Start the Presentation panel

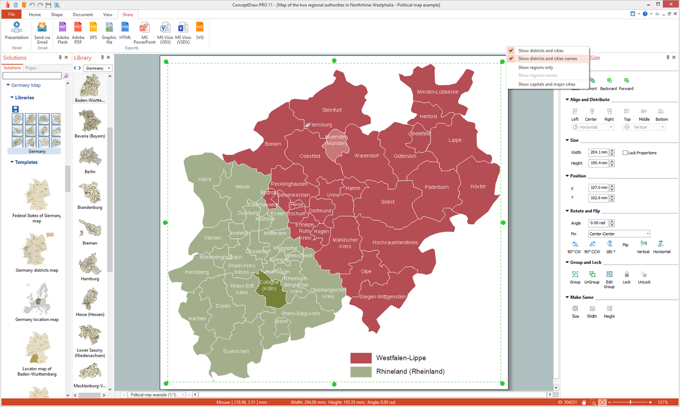pyautogui.click(x=17, y=30)
